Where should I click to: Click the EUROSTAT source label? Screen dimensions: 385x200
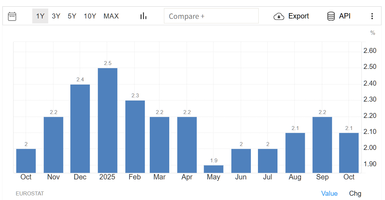point(30,194)
